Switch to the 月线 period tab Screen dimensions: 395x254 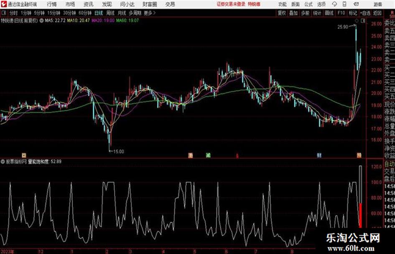pyautogui.click(x=122, y=13)
